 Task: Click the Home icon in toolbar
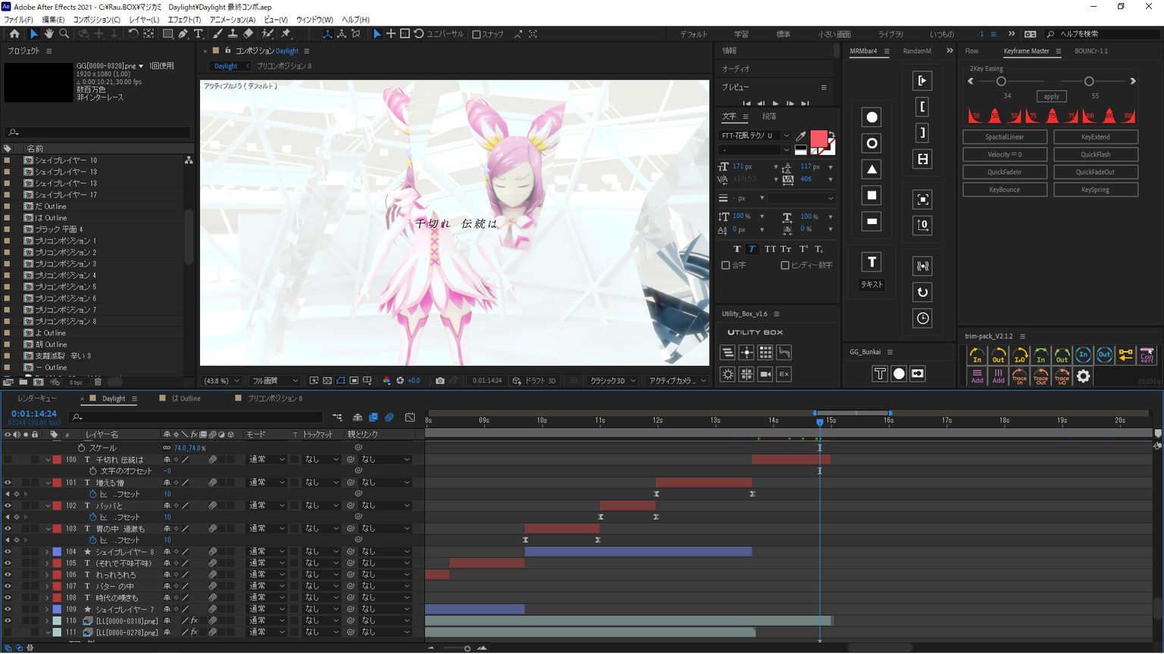pos(14,34)
